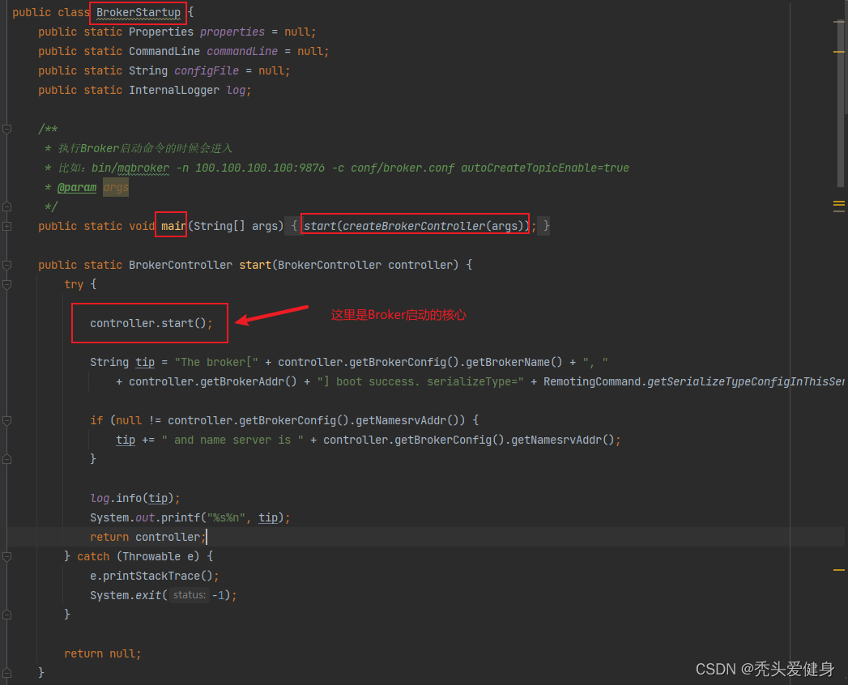
Task: Collapse the start method using its gutter fold marker
Action: point(7,265)
